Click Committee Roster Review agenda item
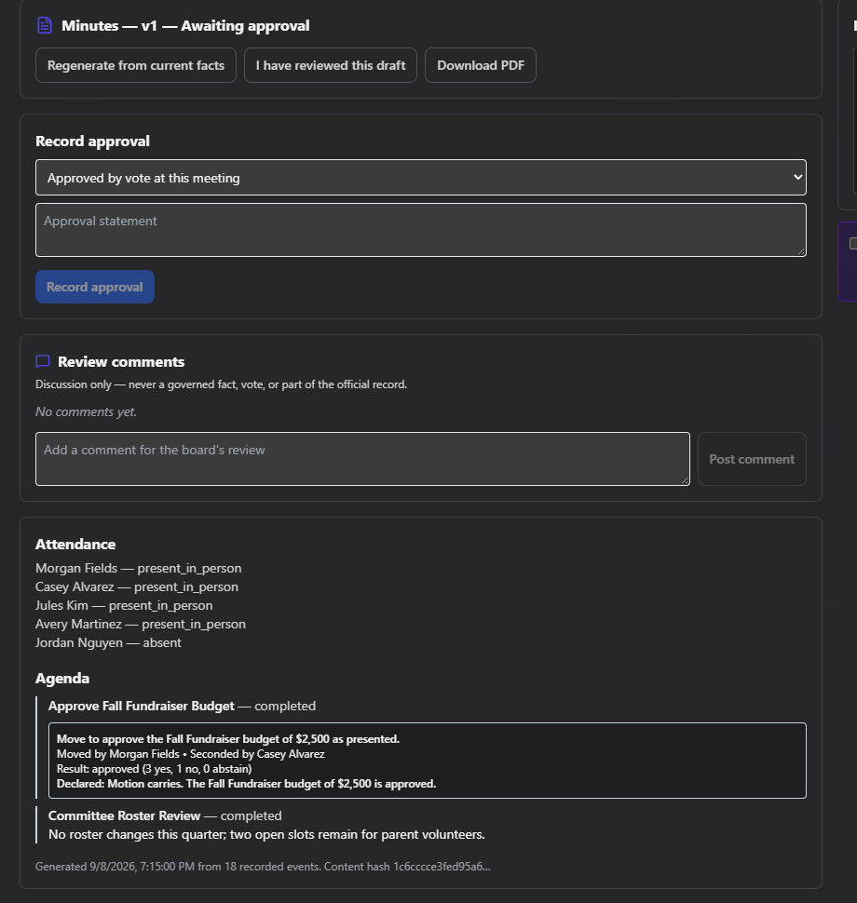The width and height of the screenshot is (857, 903). point(165,816)
